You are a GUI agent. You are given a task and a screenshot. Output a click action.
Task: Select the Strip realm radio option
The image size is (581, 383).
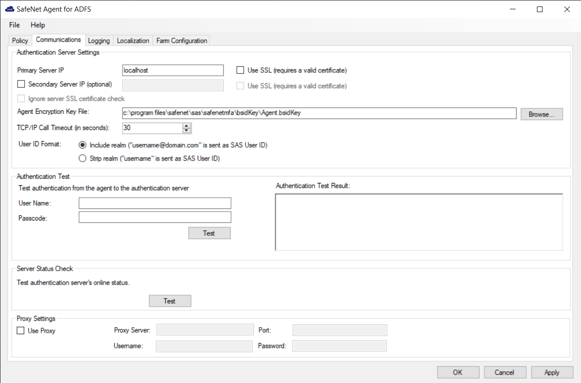pos(83,158)
